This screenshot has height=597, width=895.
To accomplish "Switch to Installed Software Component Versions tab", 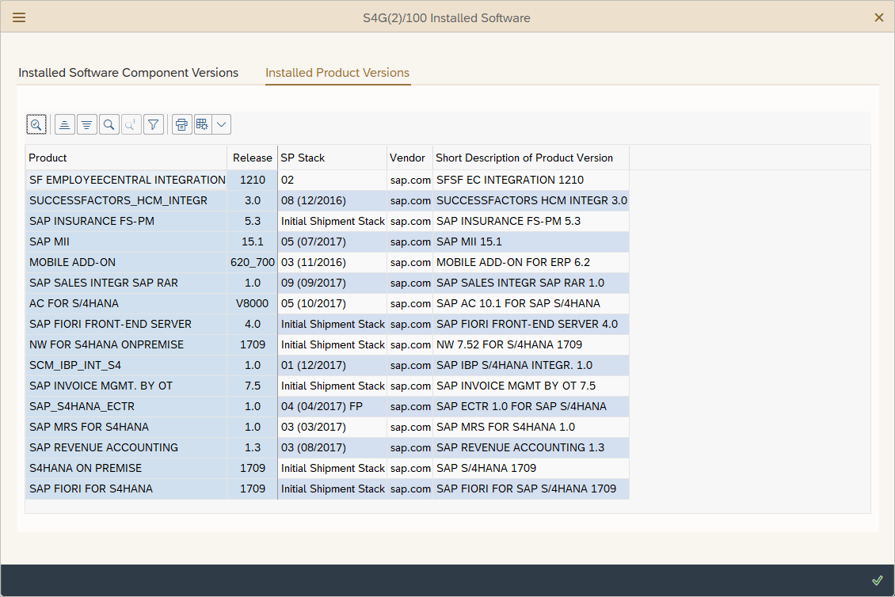I will [x=128, y=73].
